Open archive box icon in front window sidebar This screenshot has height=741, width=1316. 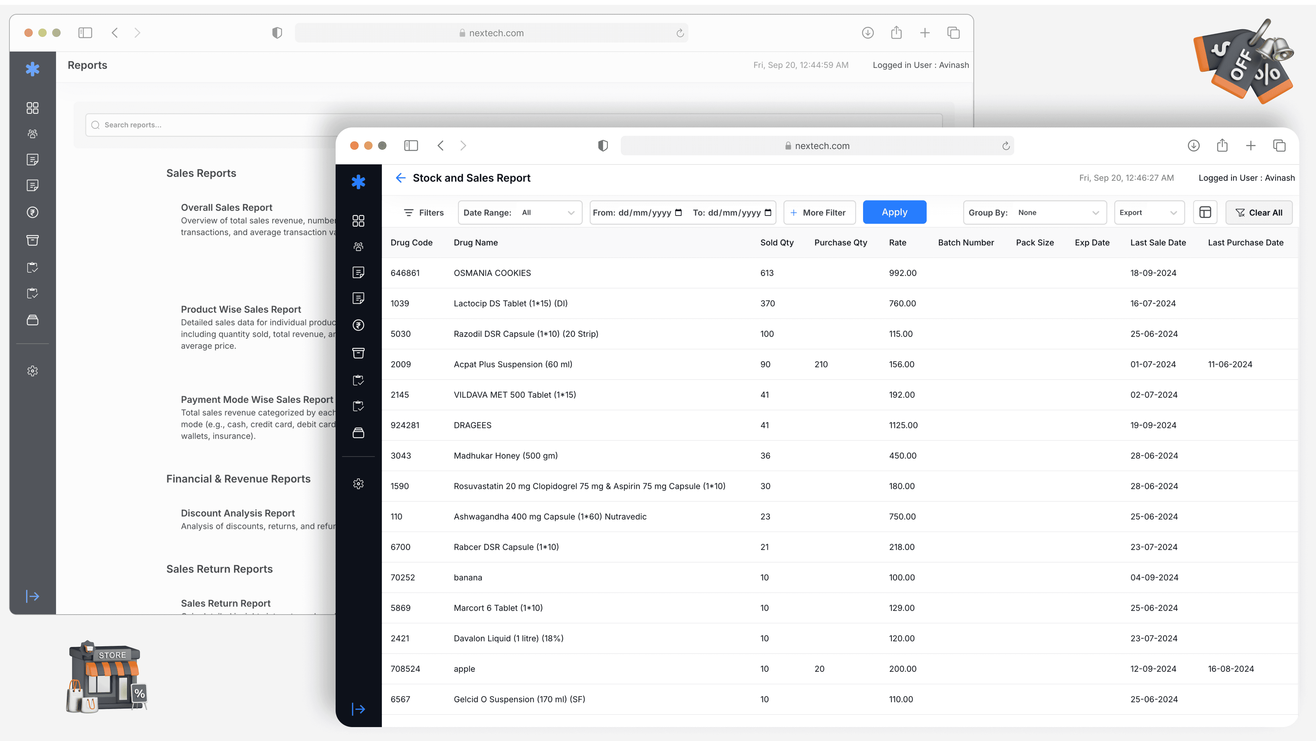[358, 353]
